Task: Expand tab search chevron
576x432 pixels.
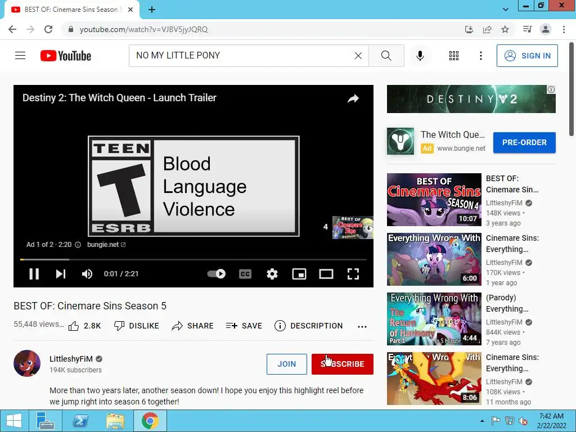Action: point(506,10)
